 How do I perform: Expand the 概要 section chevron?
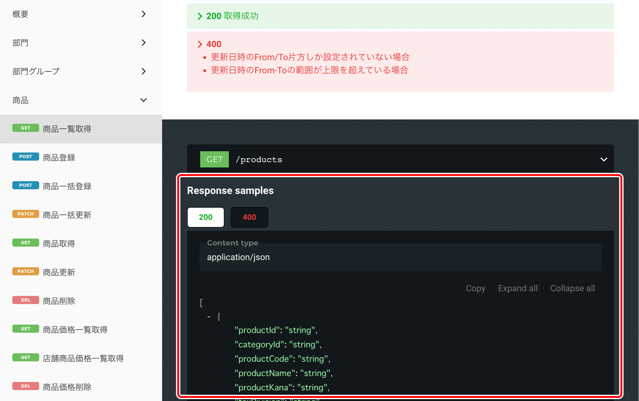[144, 14]
